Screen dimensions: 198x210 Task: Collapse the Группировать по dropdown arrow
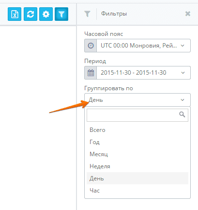click(183, 100)
